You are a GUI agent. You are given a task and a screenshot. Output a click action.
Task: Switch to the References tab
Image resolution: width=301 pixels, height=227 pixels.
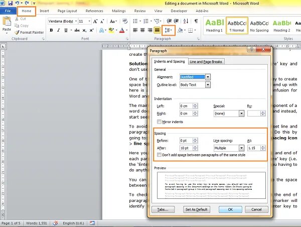tap(94, 11)
